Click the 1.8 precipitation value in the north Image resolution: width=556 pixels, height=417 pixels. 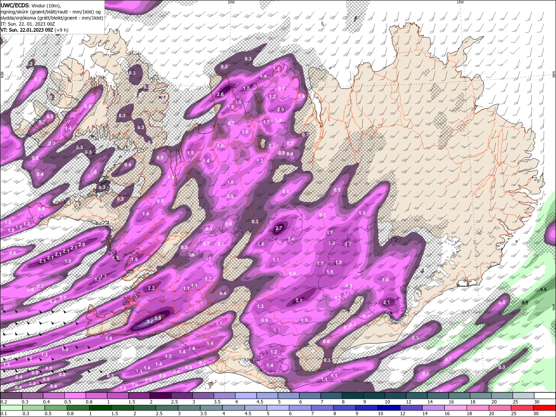pos(247,88)
